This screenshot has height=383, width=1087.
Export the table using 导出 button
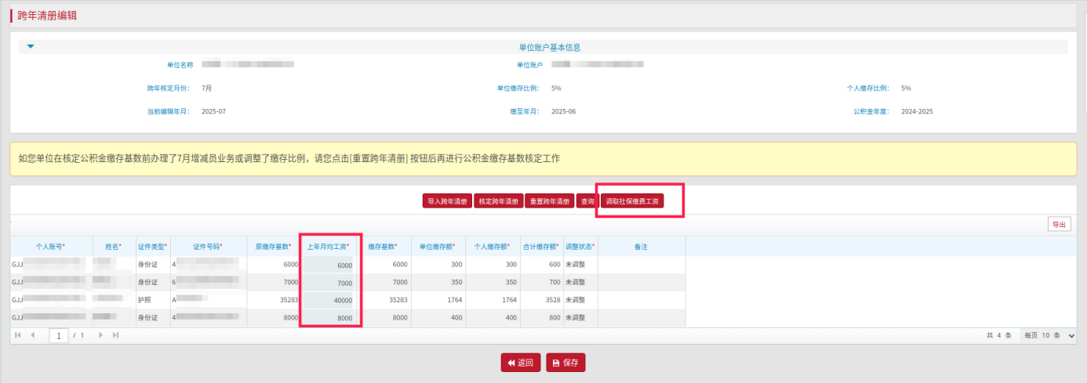tap(1059, 224)
